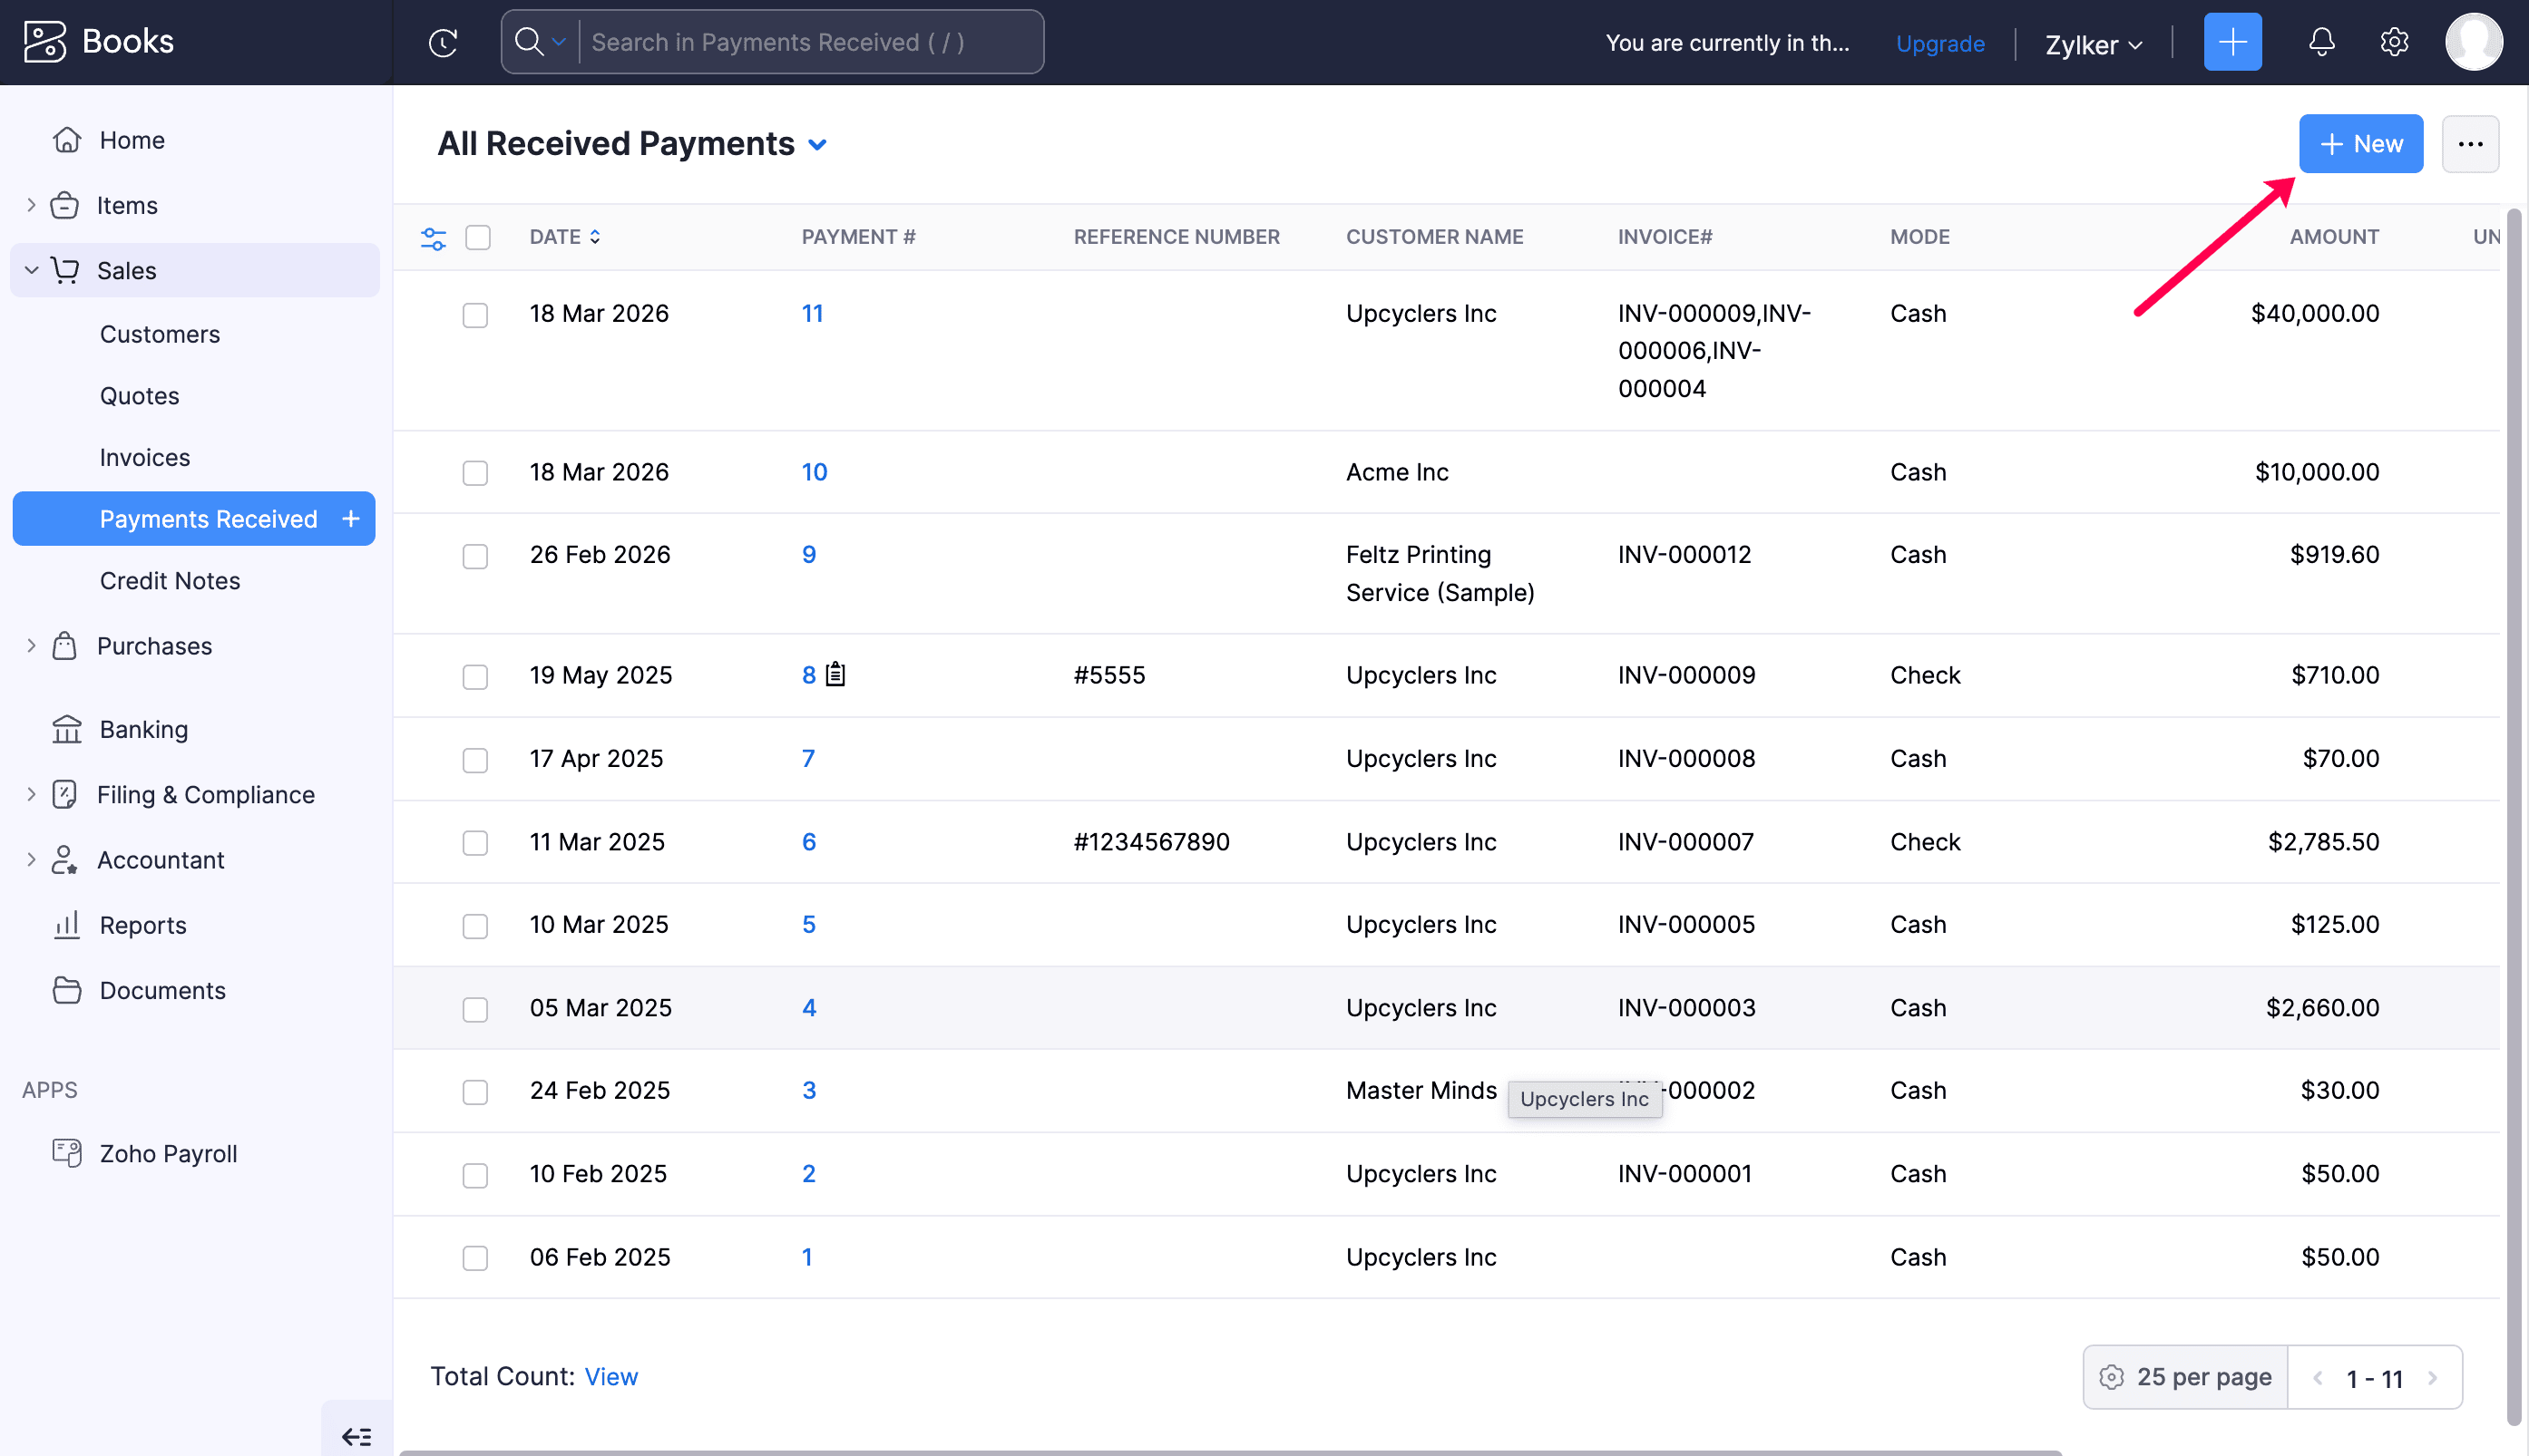Open the settings gear icon
This screenshot has height=1456, width=2529.
tap(2393, 42)
